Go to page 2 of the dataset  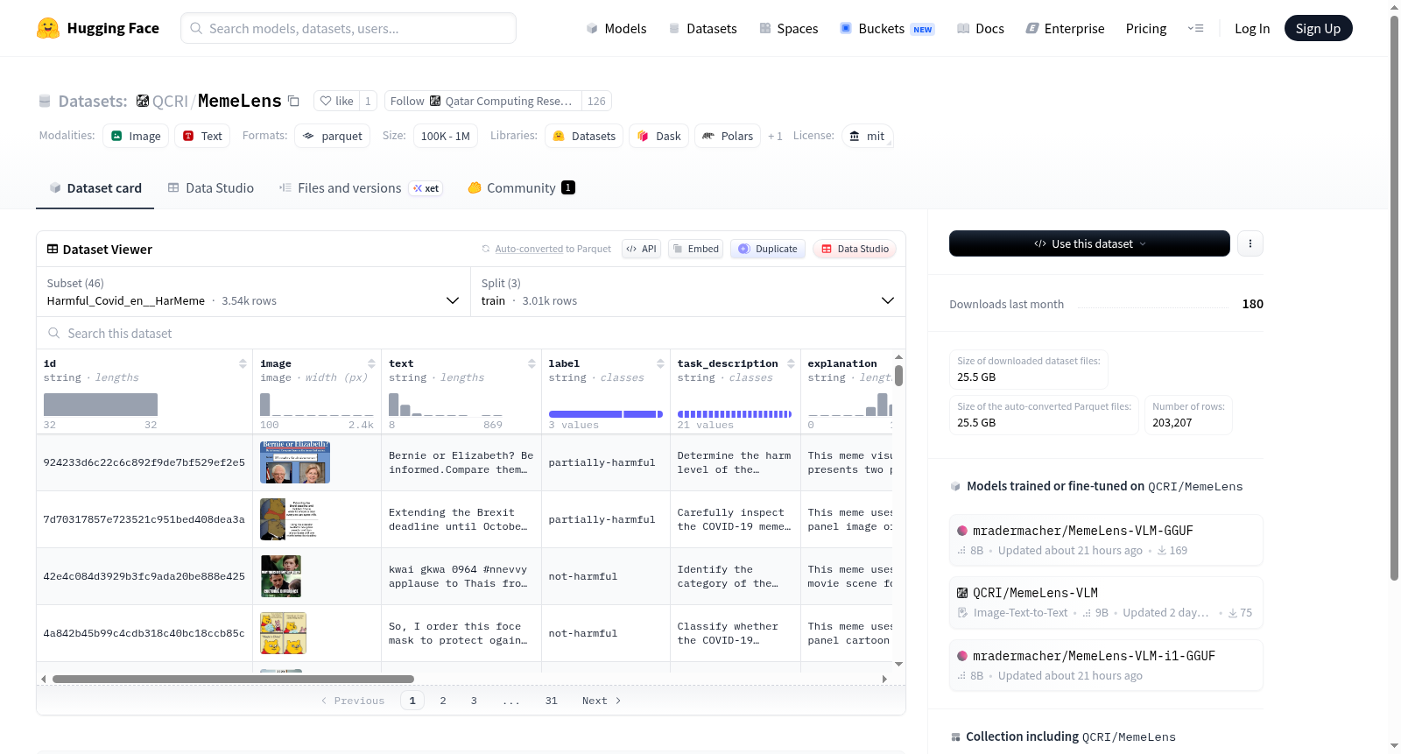443,701
